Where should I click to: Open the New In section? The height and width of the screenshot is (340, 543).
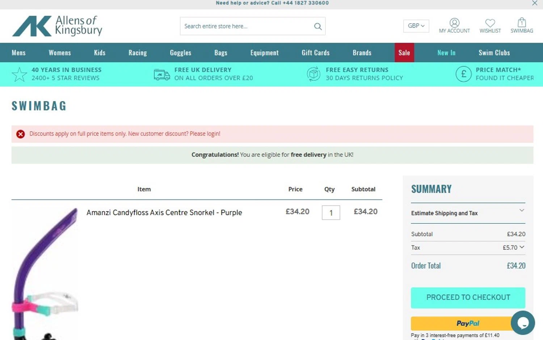pyautogui.click(x=446, y=53)
